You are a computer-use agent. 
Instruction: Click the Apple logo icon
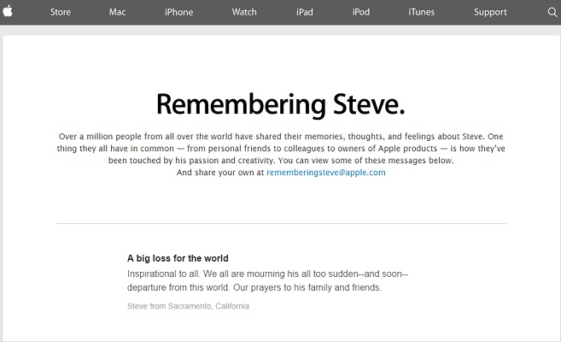pos(8,11)
